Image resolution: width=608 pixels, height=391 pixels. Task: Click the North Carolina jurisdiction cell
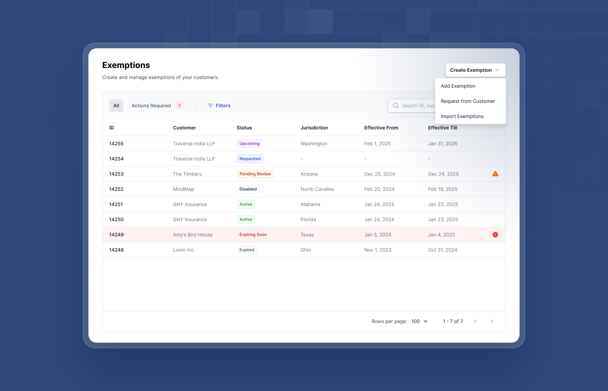317,189
